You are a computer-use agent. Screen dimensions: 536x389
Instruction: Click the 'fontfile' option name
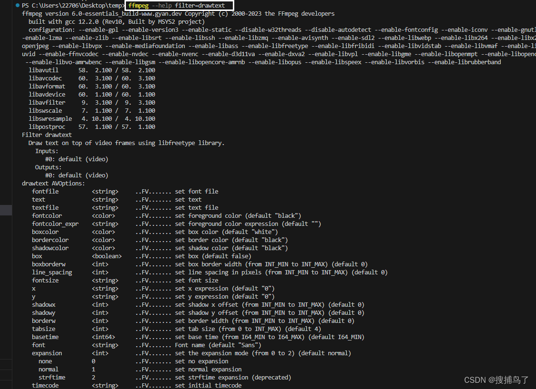[x=45, y=192]
